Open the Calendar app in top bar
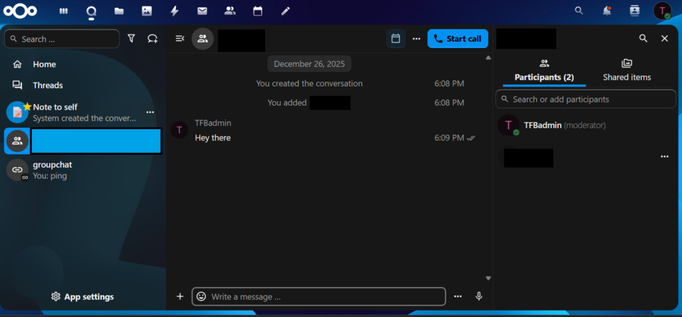Viewport: 682px width, 317px height. click(x=258, y=11)
